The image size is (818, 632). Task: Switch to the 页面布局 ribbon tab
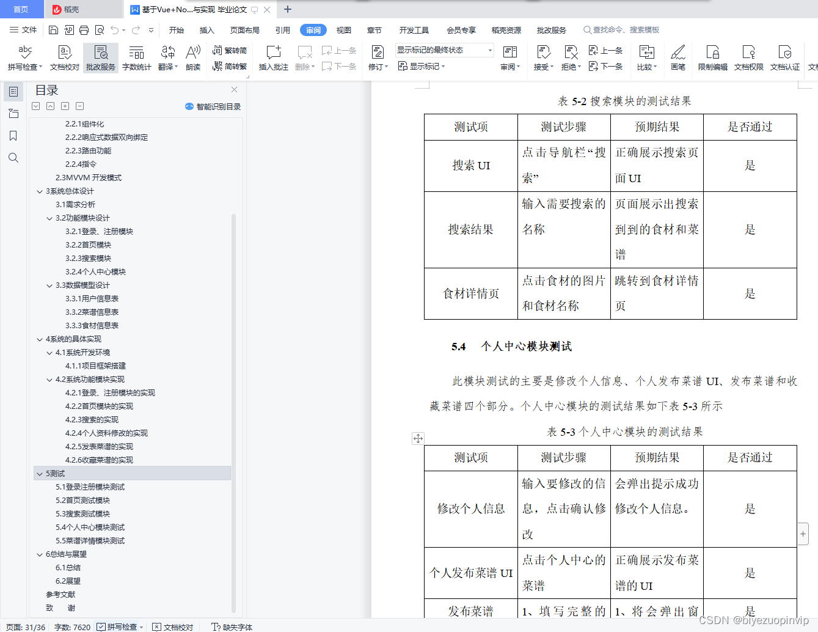click(x=244, y=29)
